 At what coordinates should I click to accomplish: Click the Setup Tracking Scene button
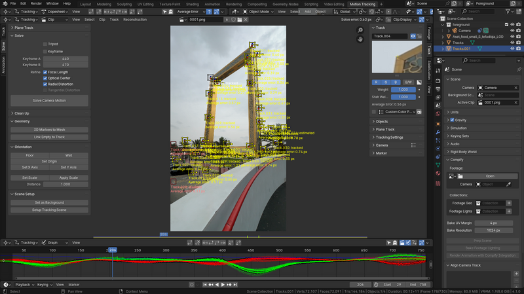(49, 210)
